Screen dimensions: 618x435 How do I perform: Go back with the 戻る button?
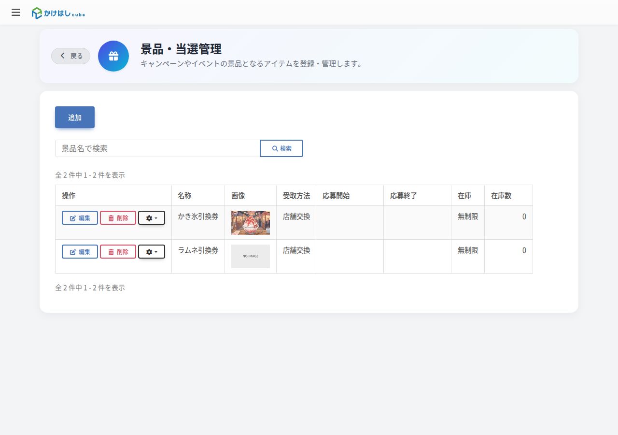tap(70, 56)
